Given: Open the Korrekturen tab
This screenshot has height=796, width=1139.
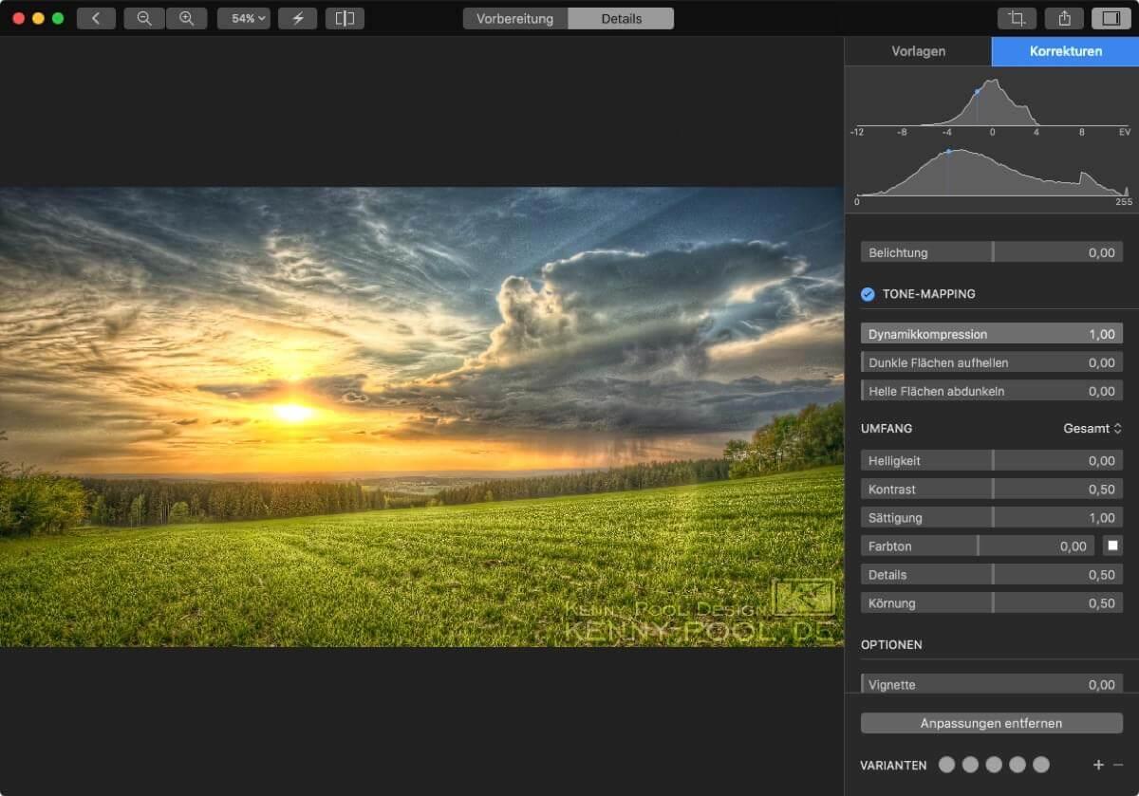Looking at the screenshot, I should point(1065,51).
